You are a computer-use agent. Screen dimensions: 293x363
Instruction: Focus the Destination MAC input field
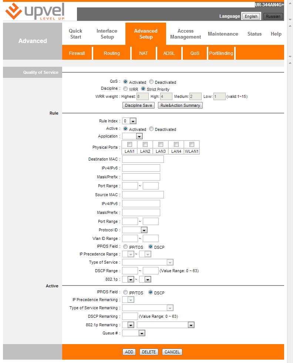pos(143,159)
